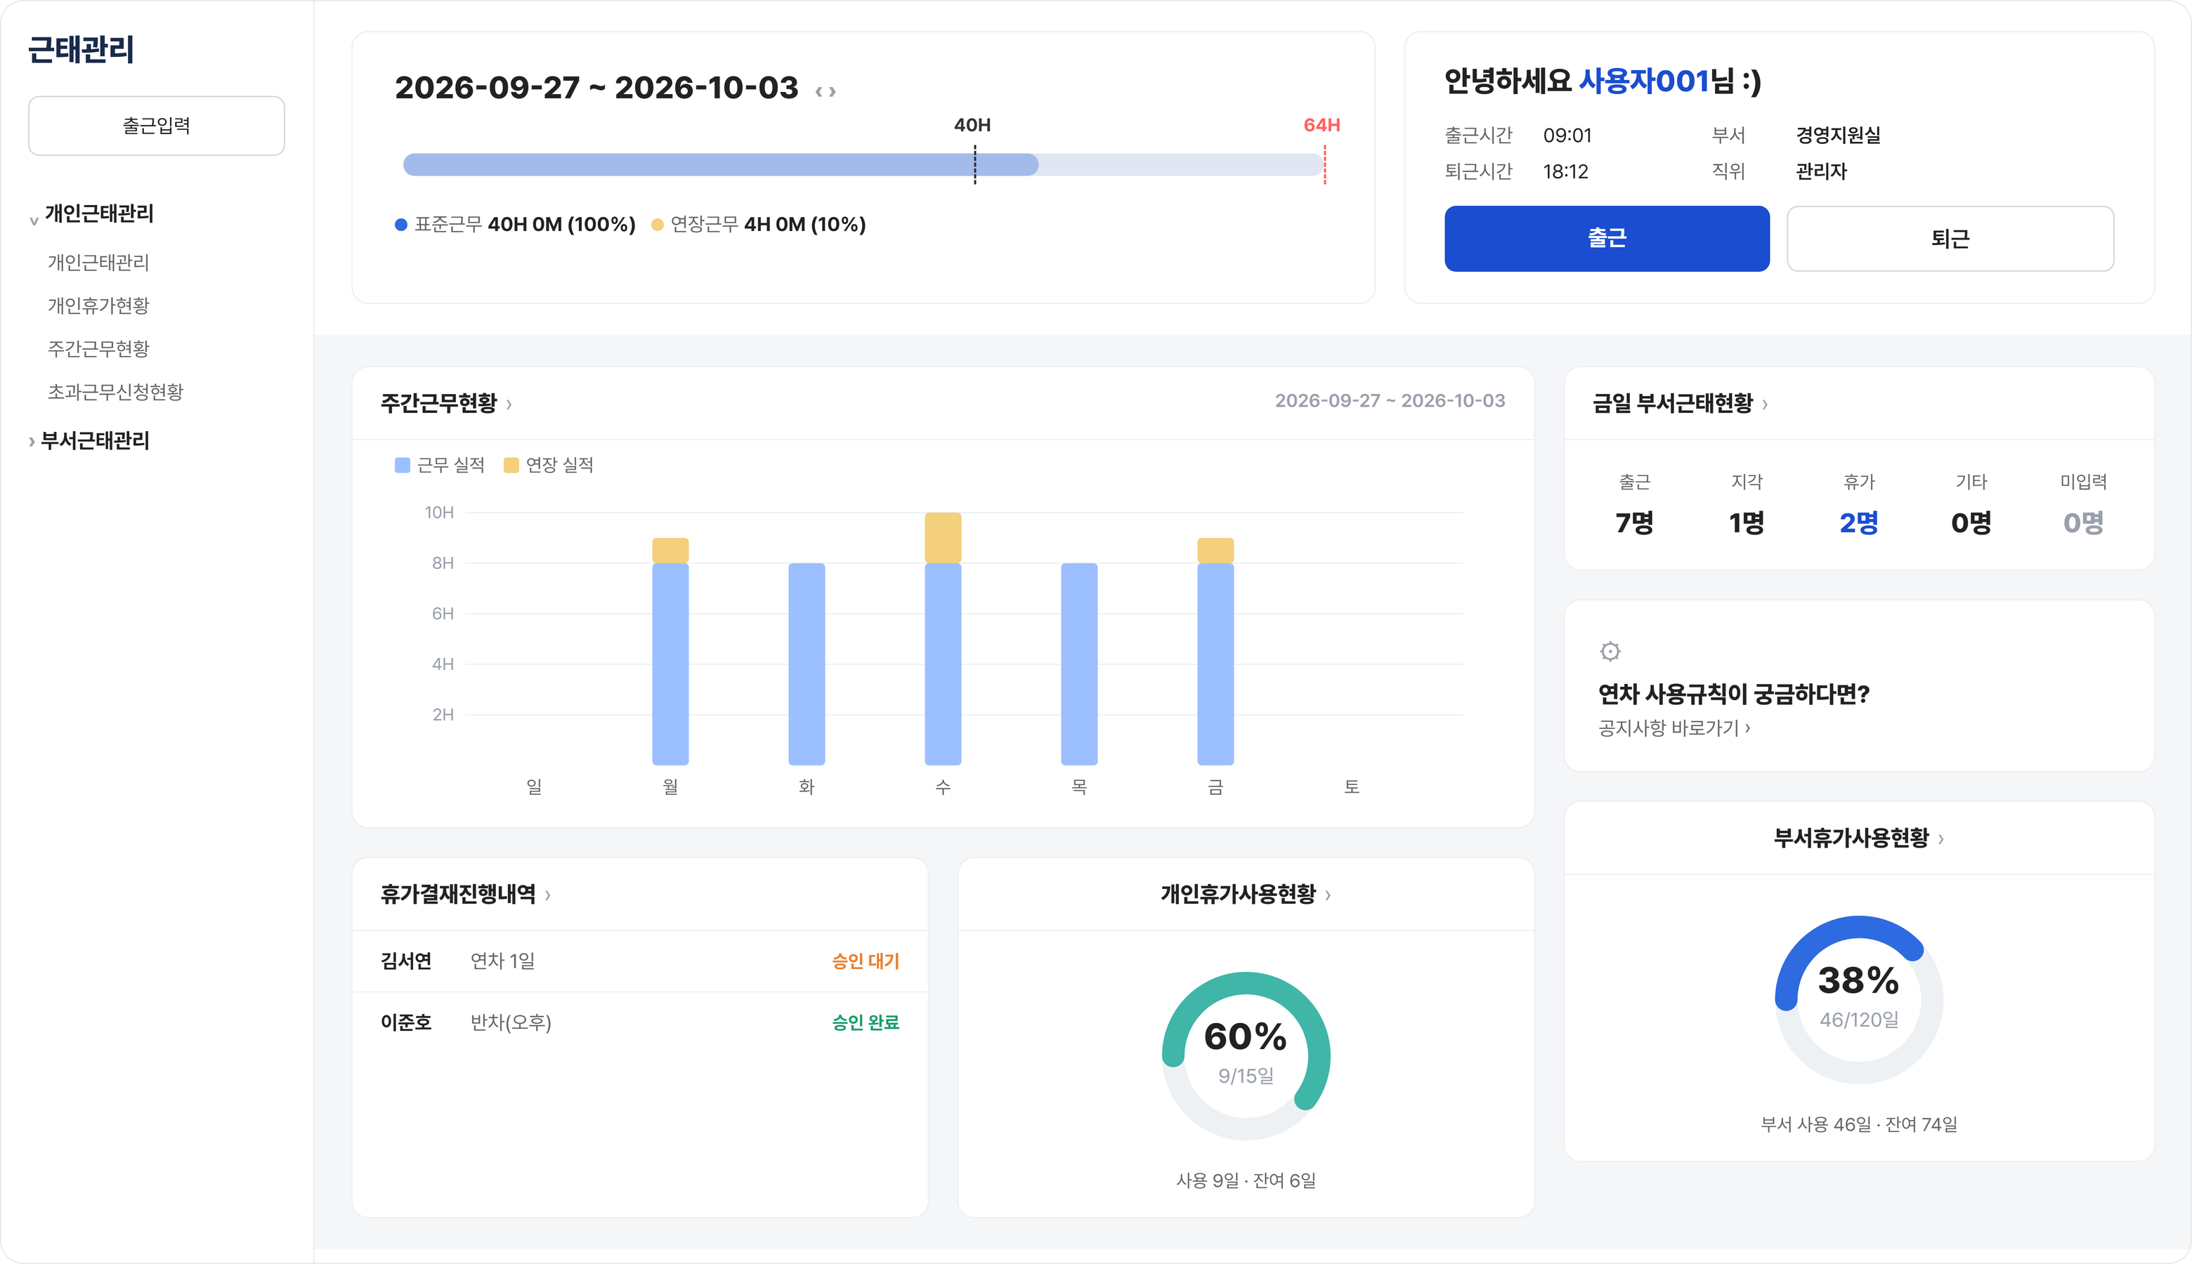Follow the 공지사항 바로가기 link
The height and width of the screenshot is (1264, 2192).
coord(1674,728)
